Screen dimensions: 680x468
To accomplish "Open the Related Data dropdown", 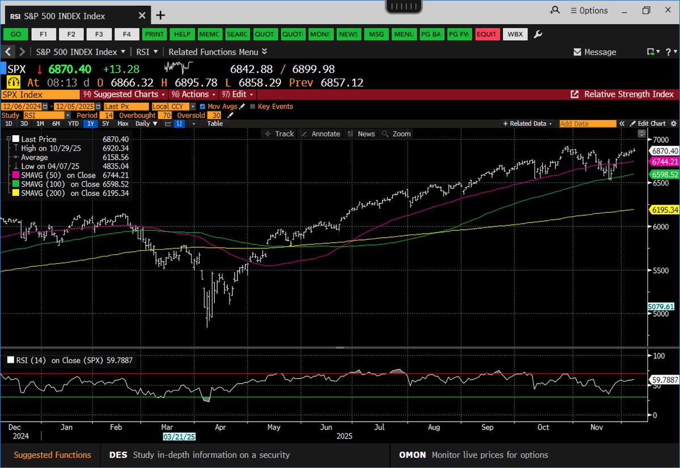I will [527, 123].
